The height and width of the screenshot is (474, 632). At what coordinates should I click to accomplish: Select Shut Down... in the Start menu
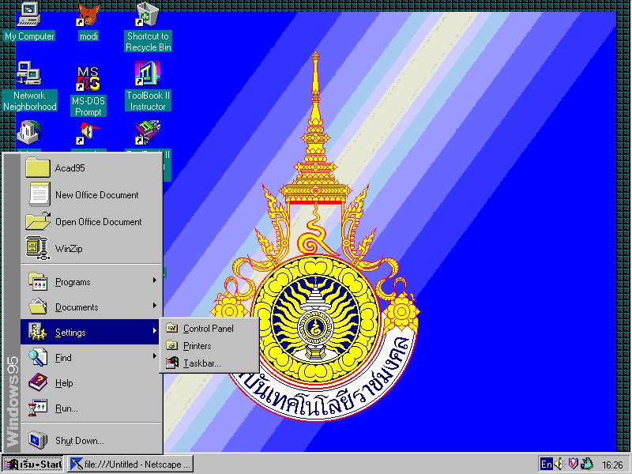coord(92,440)
